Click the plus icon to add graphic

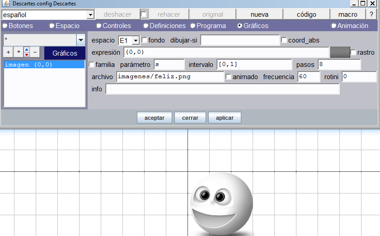click(9, 53)
